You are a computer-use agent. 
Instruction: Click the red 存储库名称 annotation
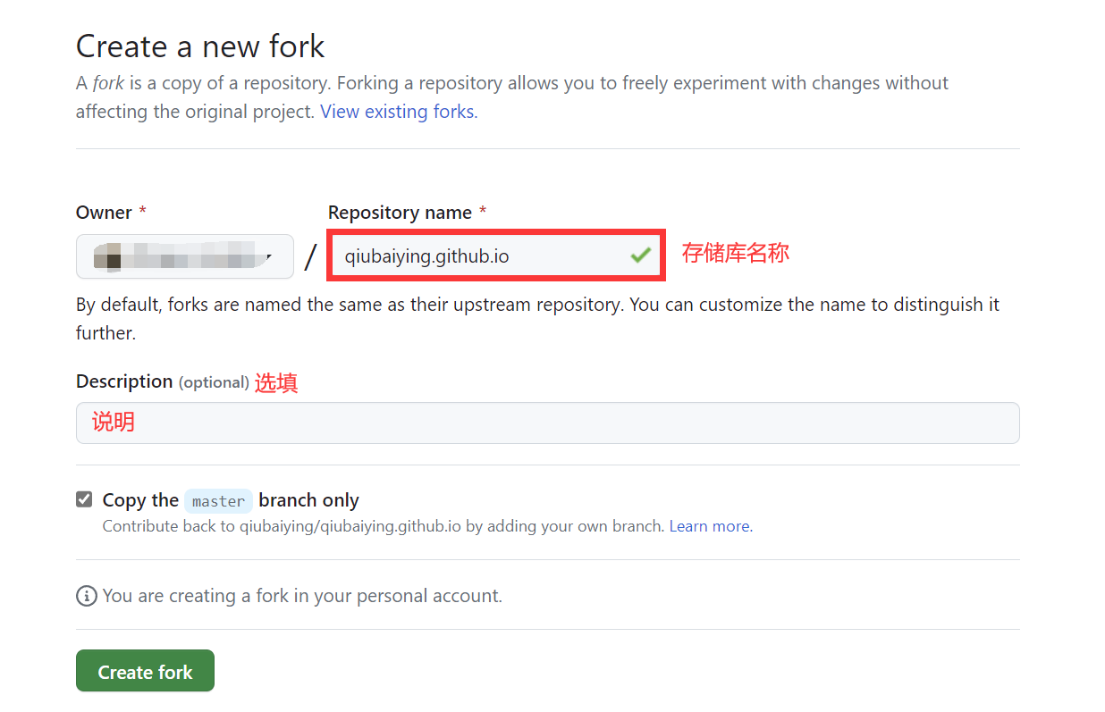click(x=735, y=253)
